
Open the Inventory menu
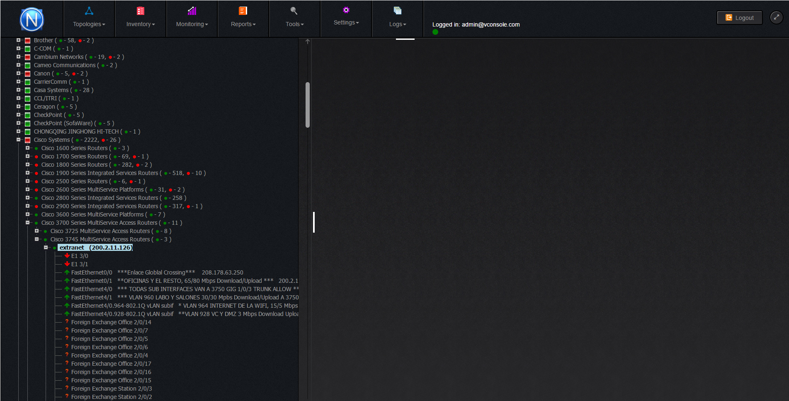141,19
